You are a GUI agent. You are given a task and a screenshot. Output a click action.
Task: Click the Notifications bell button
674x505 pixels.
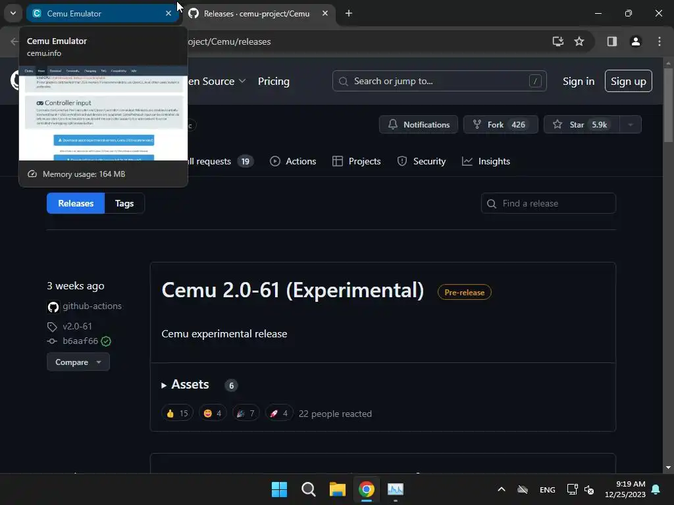coord(418,124)
